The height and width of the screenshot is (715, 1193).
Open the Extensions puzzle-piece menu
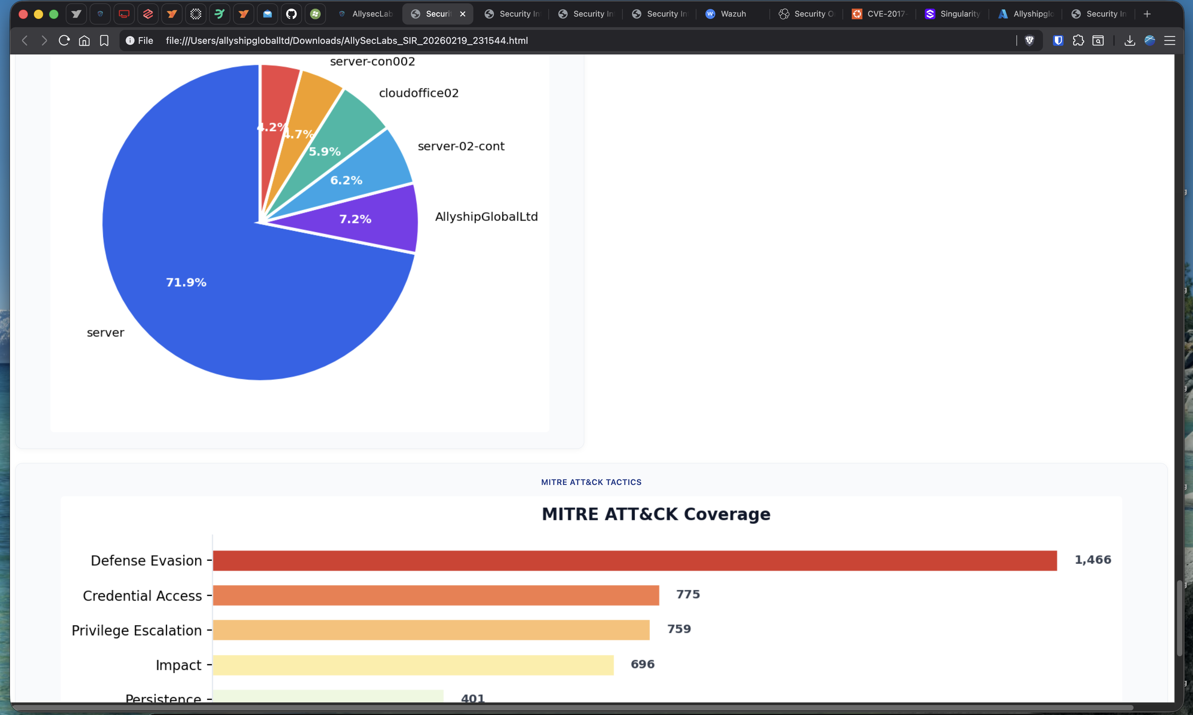click(x=1078, y=40)
